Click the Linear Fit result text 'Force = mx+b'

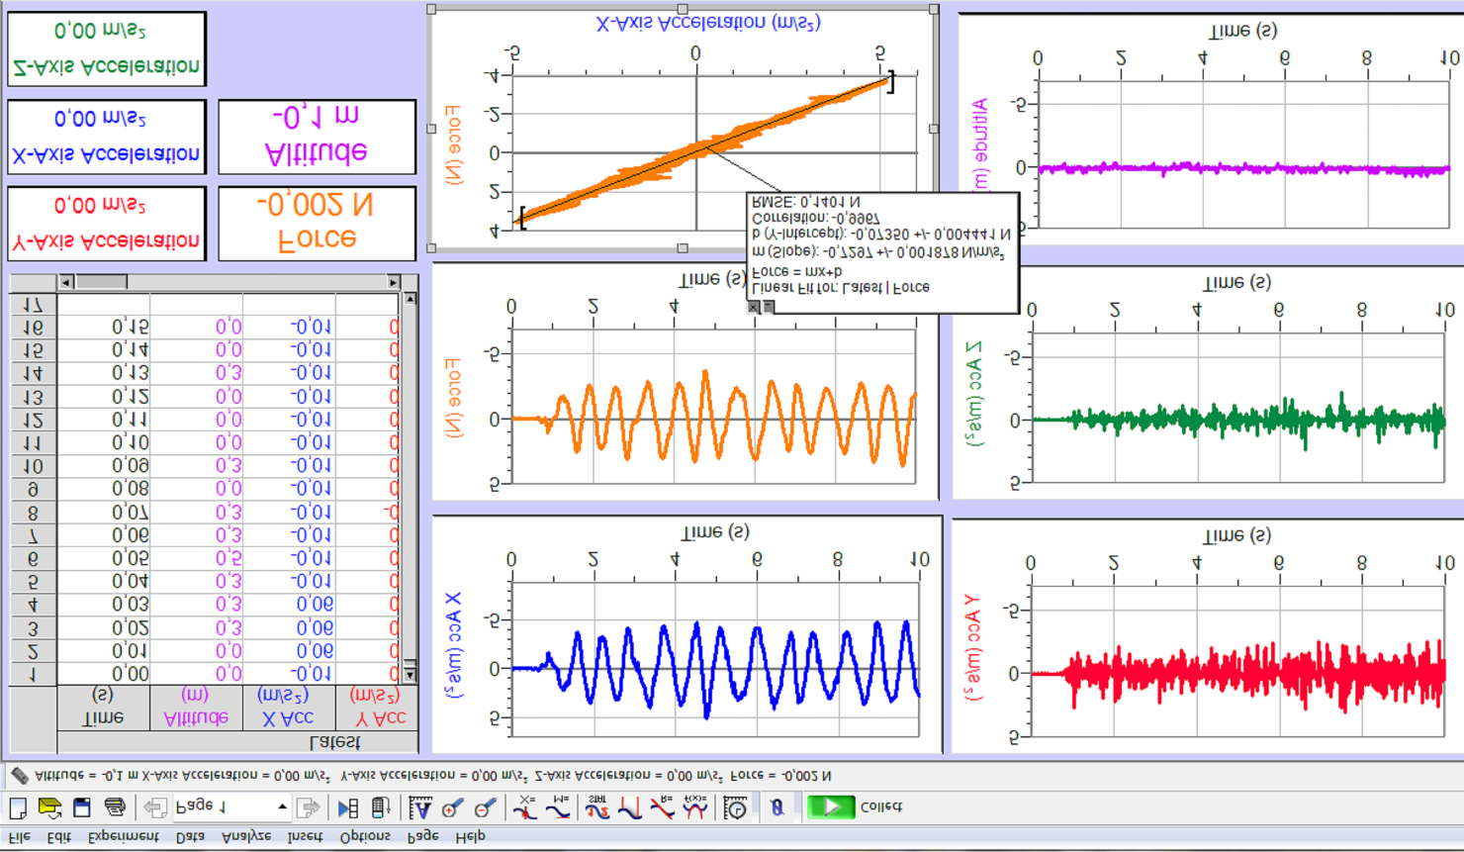coord(797,271)
